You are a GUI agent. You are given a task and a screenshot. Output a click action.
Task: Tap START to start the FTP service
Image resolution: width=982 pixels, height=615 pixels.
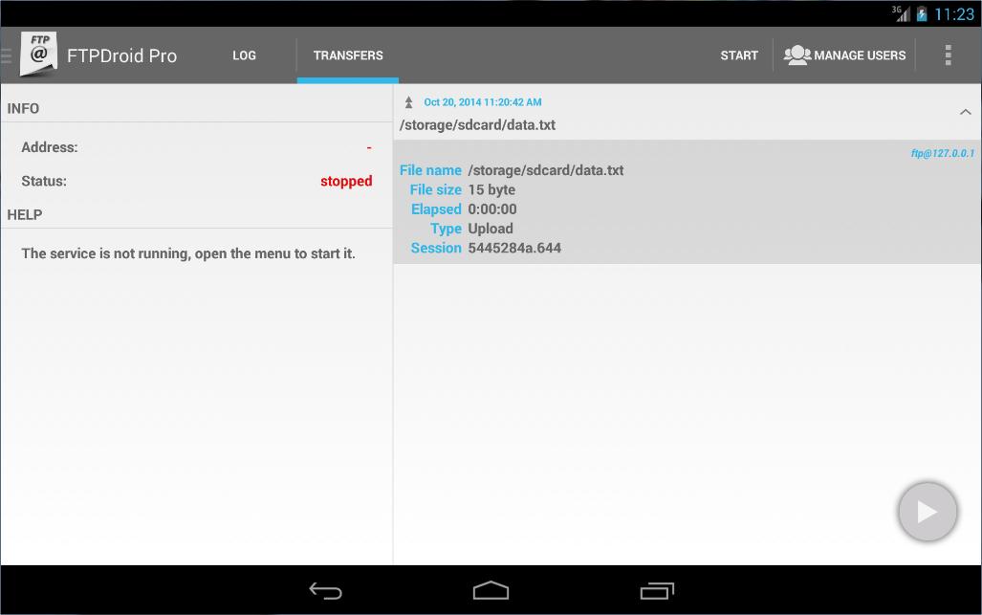click(739, 55)
